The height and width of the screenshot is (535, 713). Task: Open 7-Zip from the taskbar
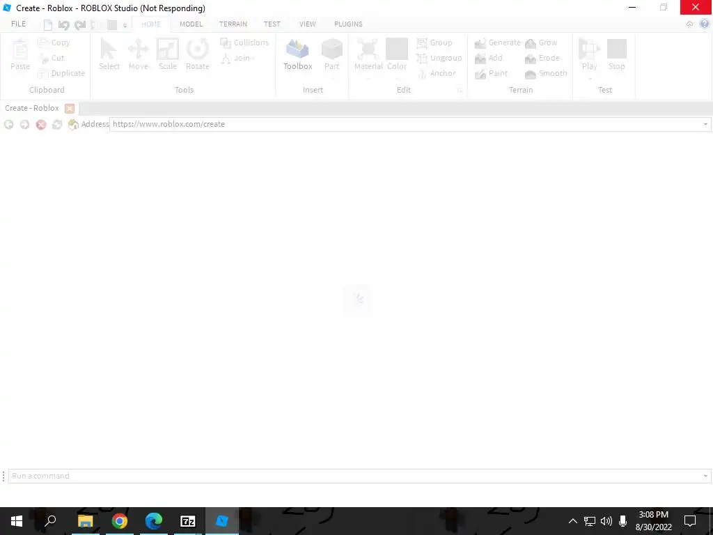(188, 521)
